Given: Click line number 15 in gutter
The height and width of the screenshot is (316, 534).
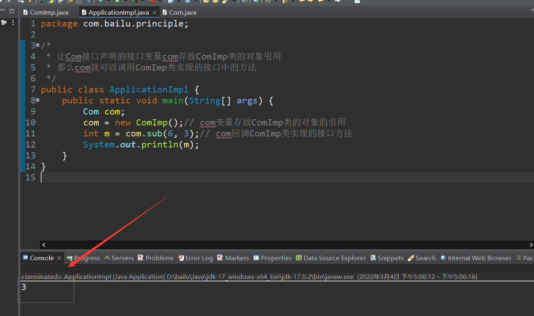Looking at the screenshot, I should (x=31, y=178).
